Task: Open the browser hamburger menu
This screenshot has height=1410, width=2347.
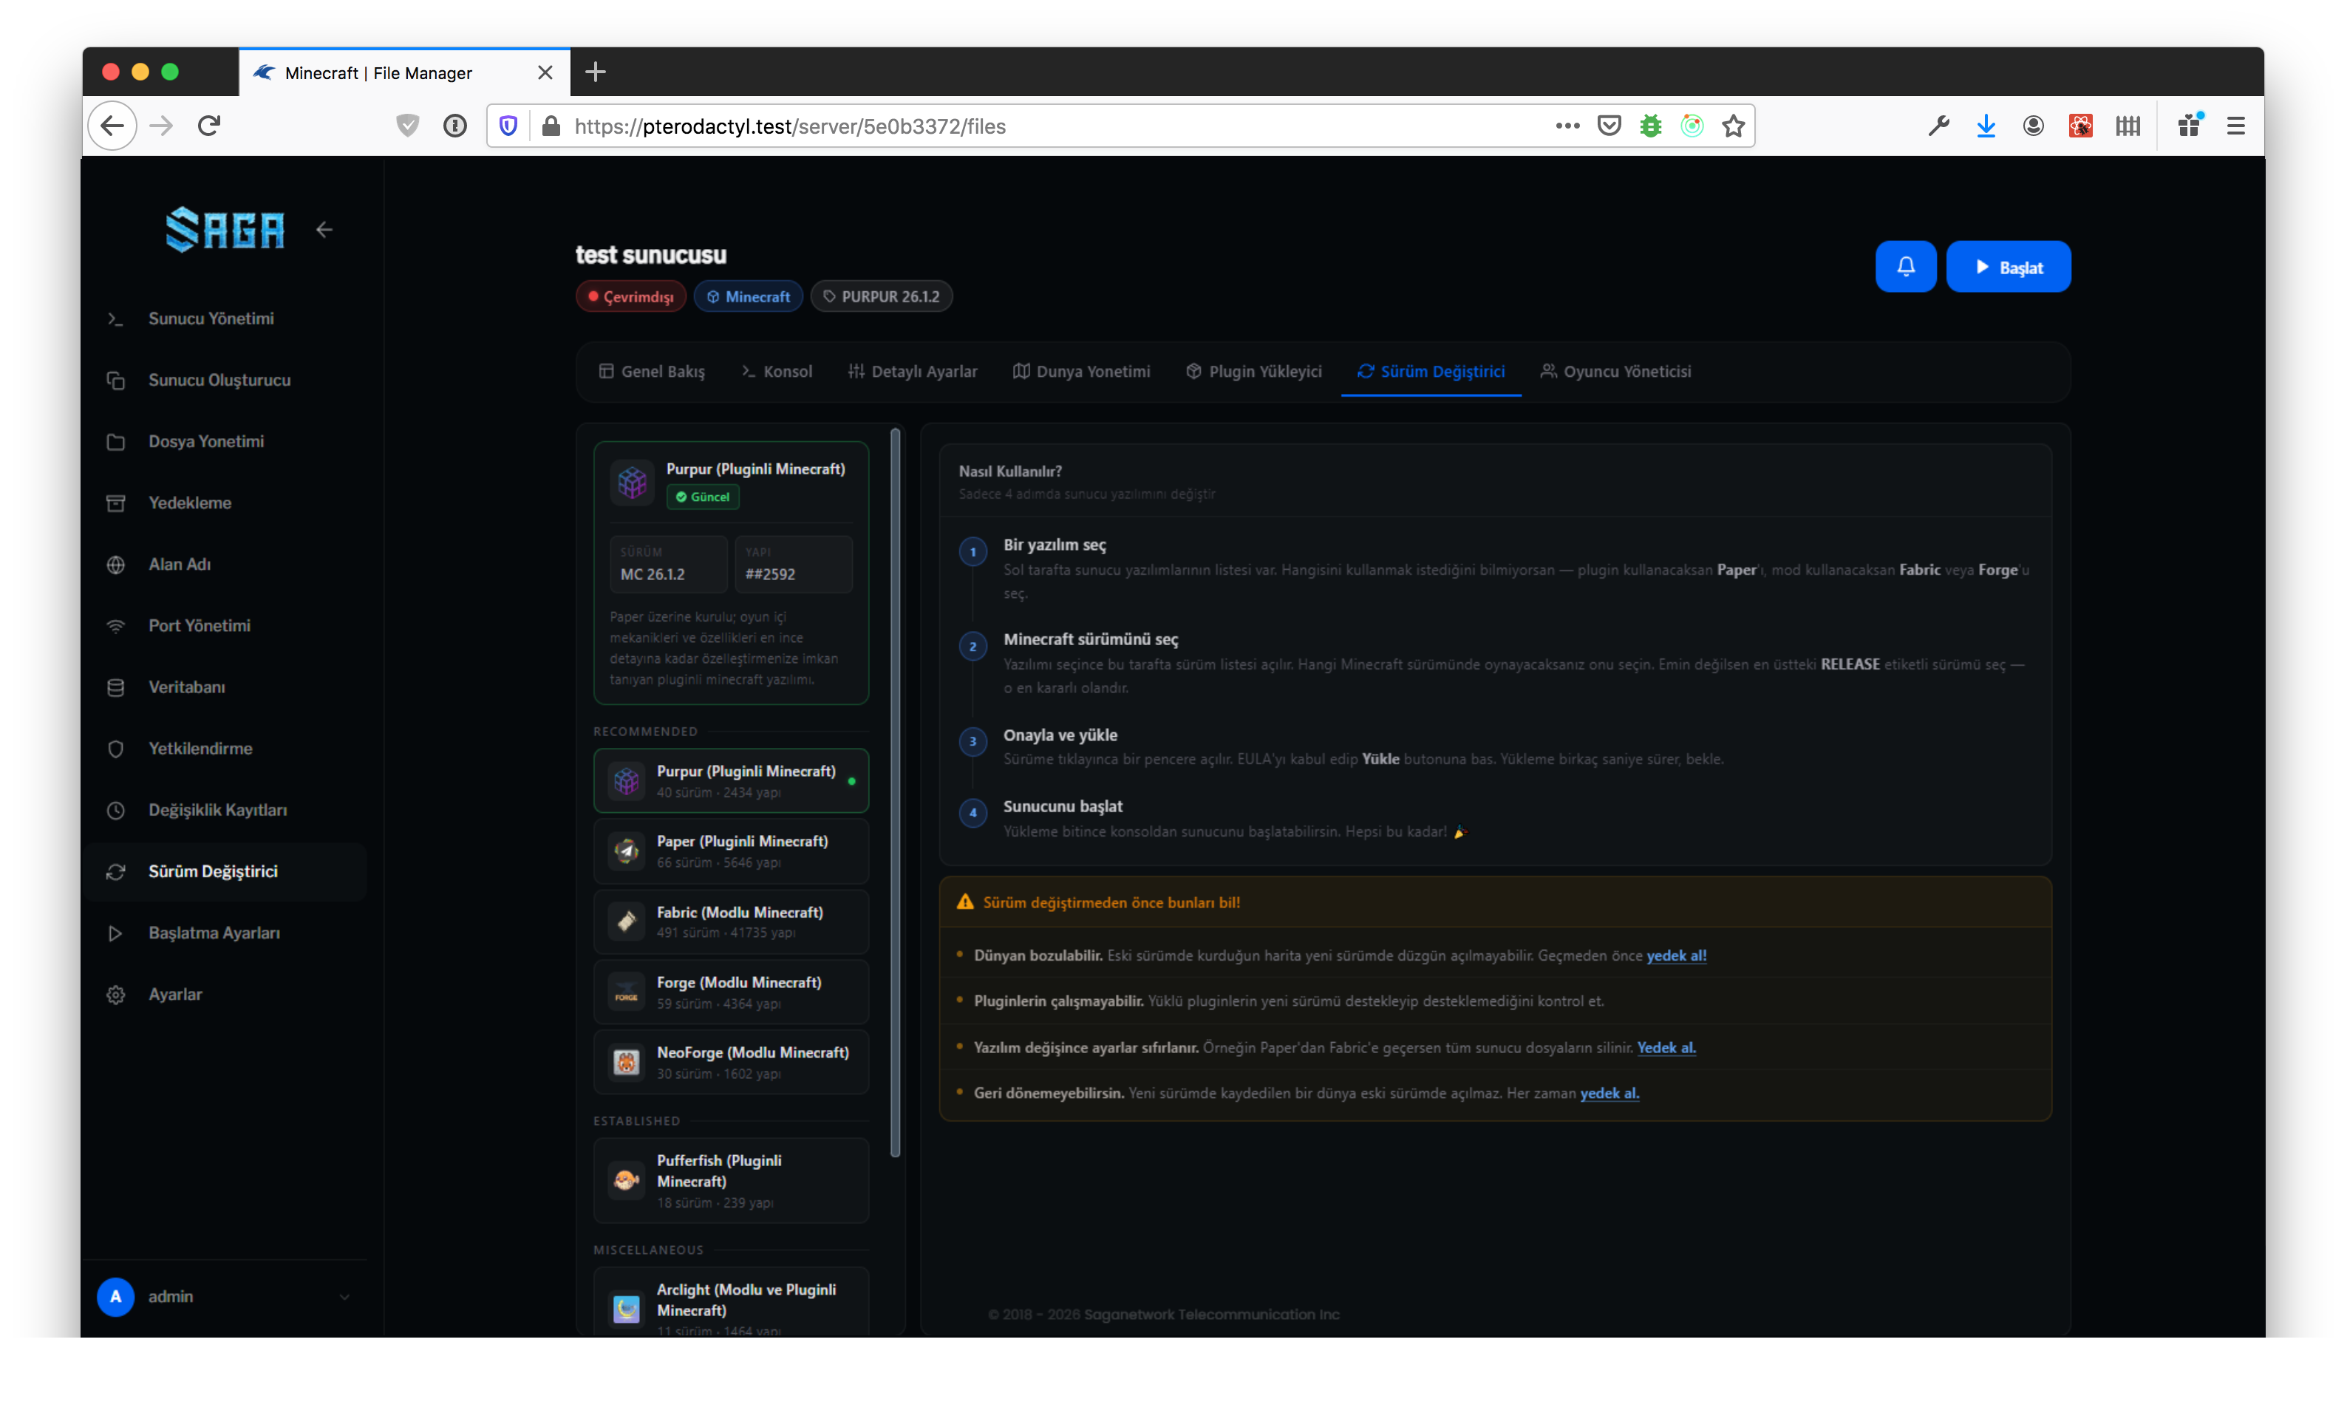Action: pos(2236,126)
